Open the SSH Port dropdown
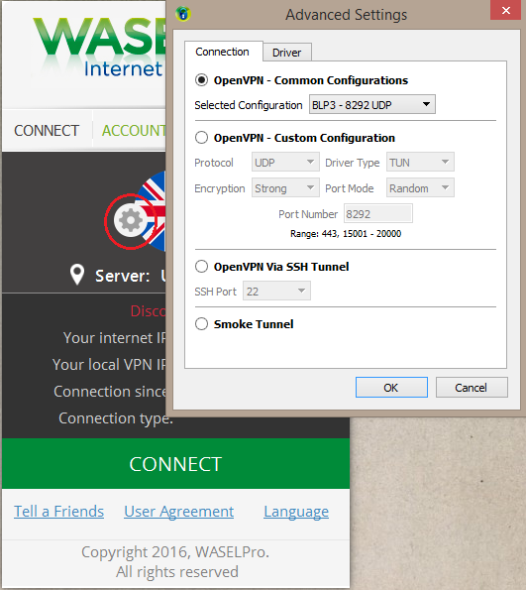This screenshot has height=590, width=526. pyautogui.click(x=276, y=291)
